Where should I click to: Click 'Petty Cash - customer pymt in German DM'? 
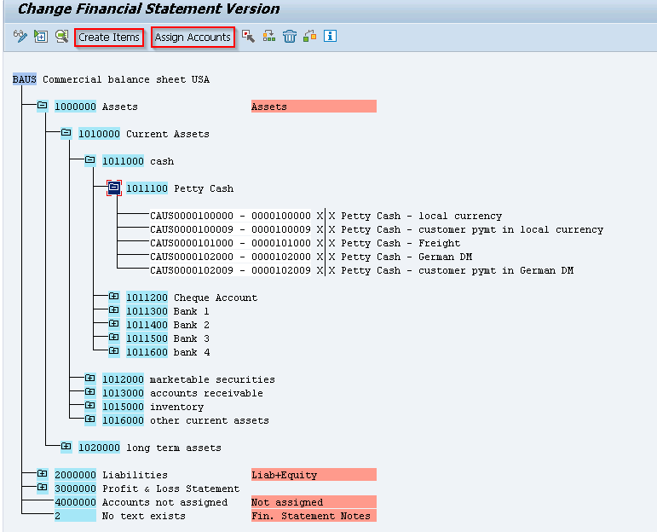point(457,270)
